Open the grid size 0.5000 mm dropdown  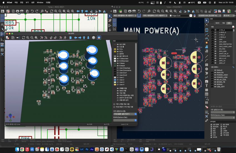210,16
